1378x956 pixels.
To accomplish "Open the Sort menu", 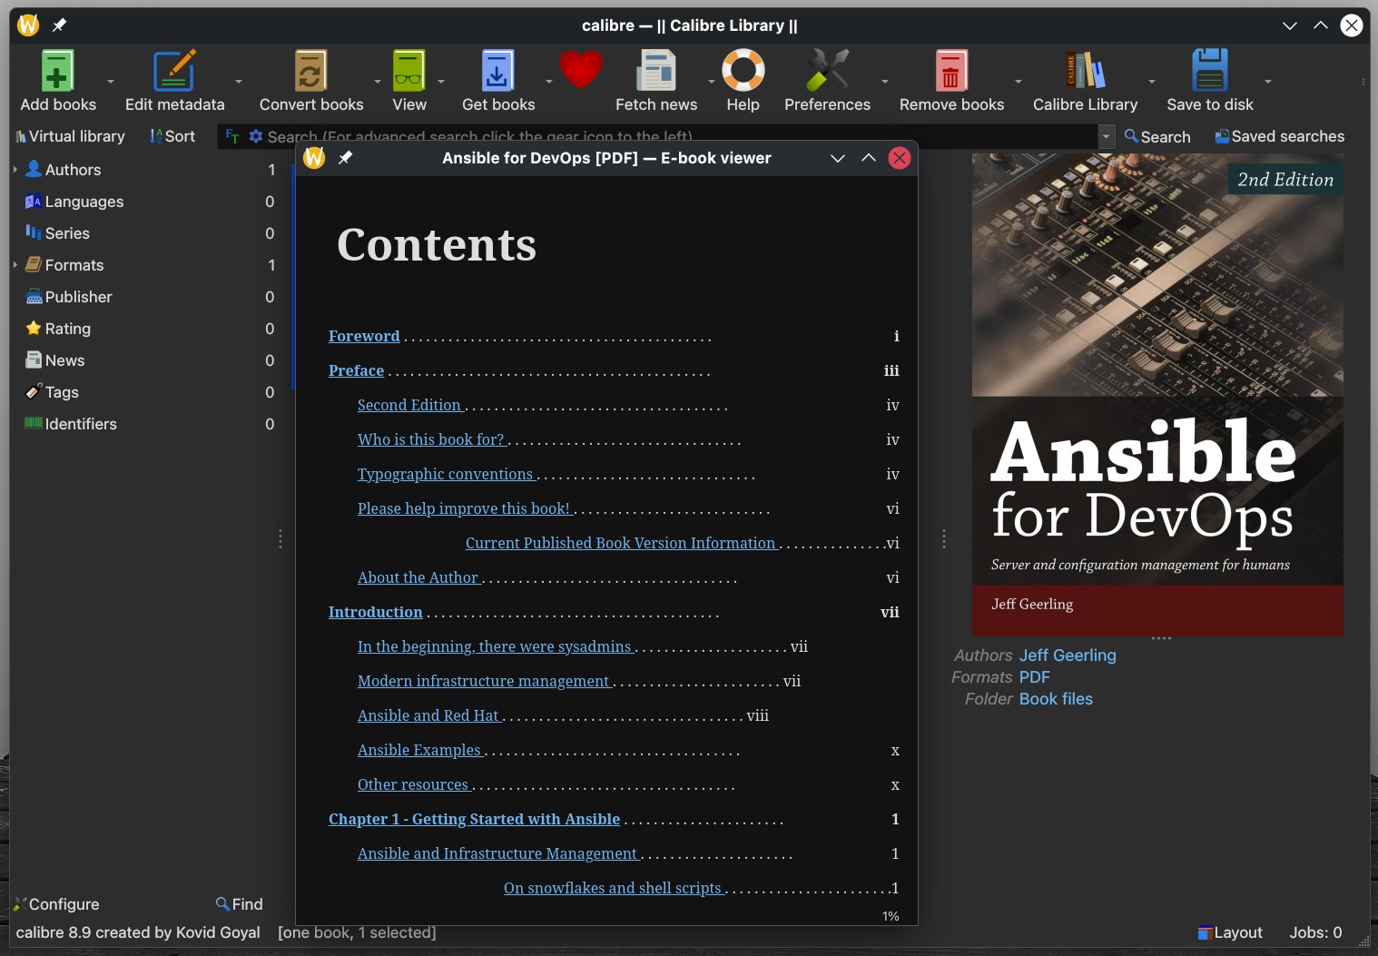I will coord(172,136).
